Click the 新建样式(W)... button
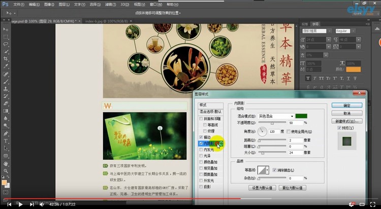 coord(347,121)
